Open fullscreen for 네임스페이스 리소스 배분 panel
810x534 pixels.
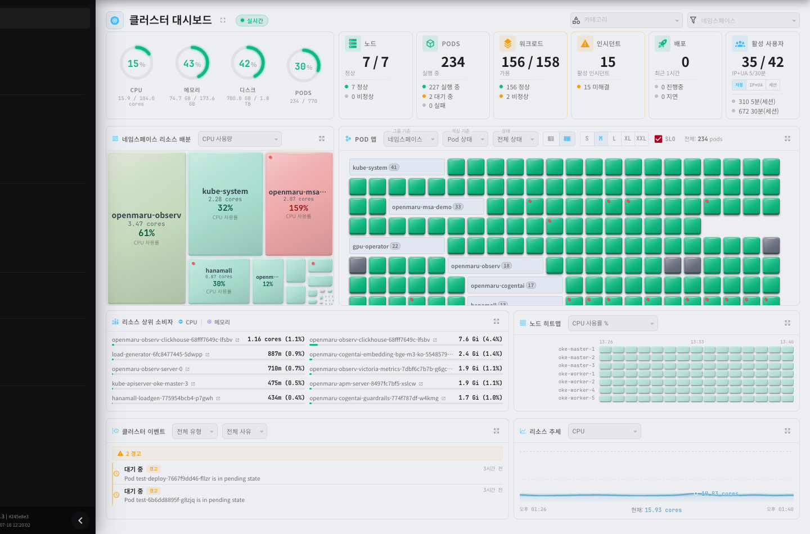click(x=322, y=139)
